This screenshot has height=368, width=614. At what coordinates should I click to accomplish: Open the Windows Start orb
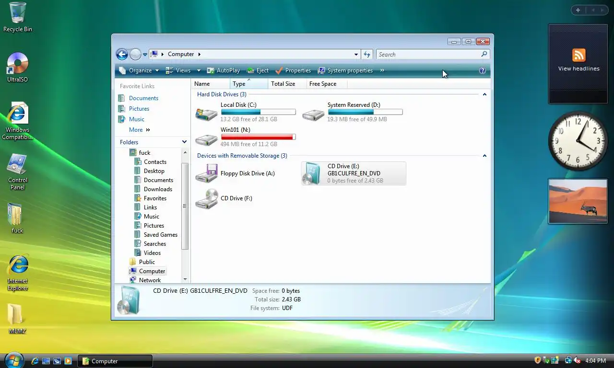13,360
